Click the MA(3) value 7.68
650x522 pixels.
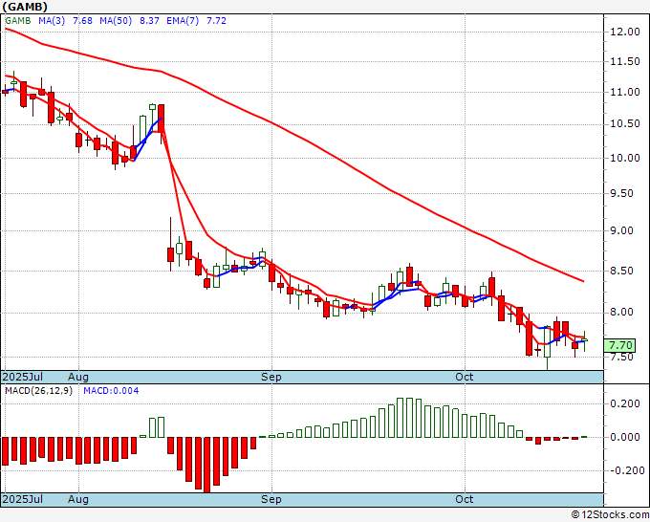tap(82, 20)
